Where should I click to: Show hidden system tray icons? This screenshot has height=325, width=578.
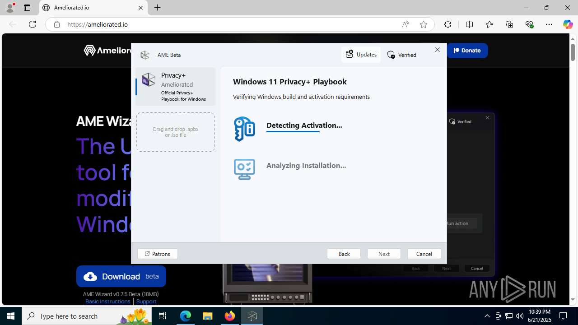(x=487, y=316)
